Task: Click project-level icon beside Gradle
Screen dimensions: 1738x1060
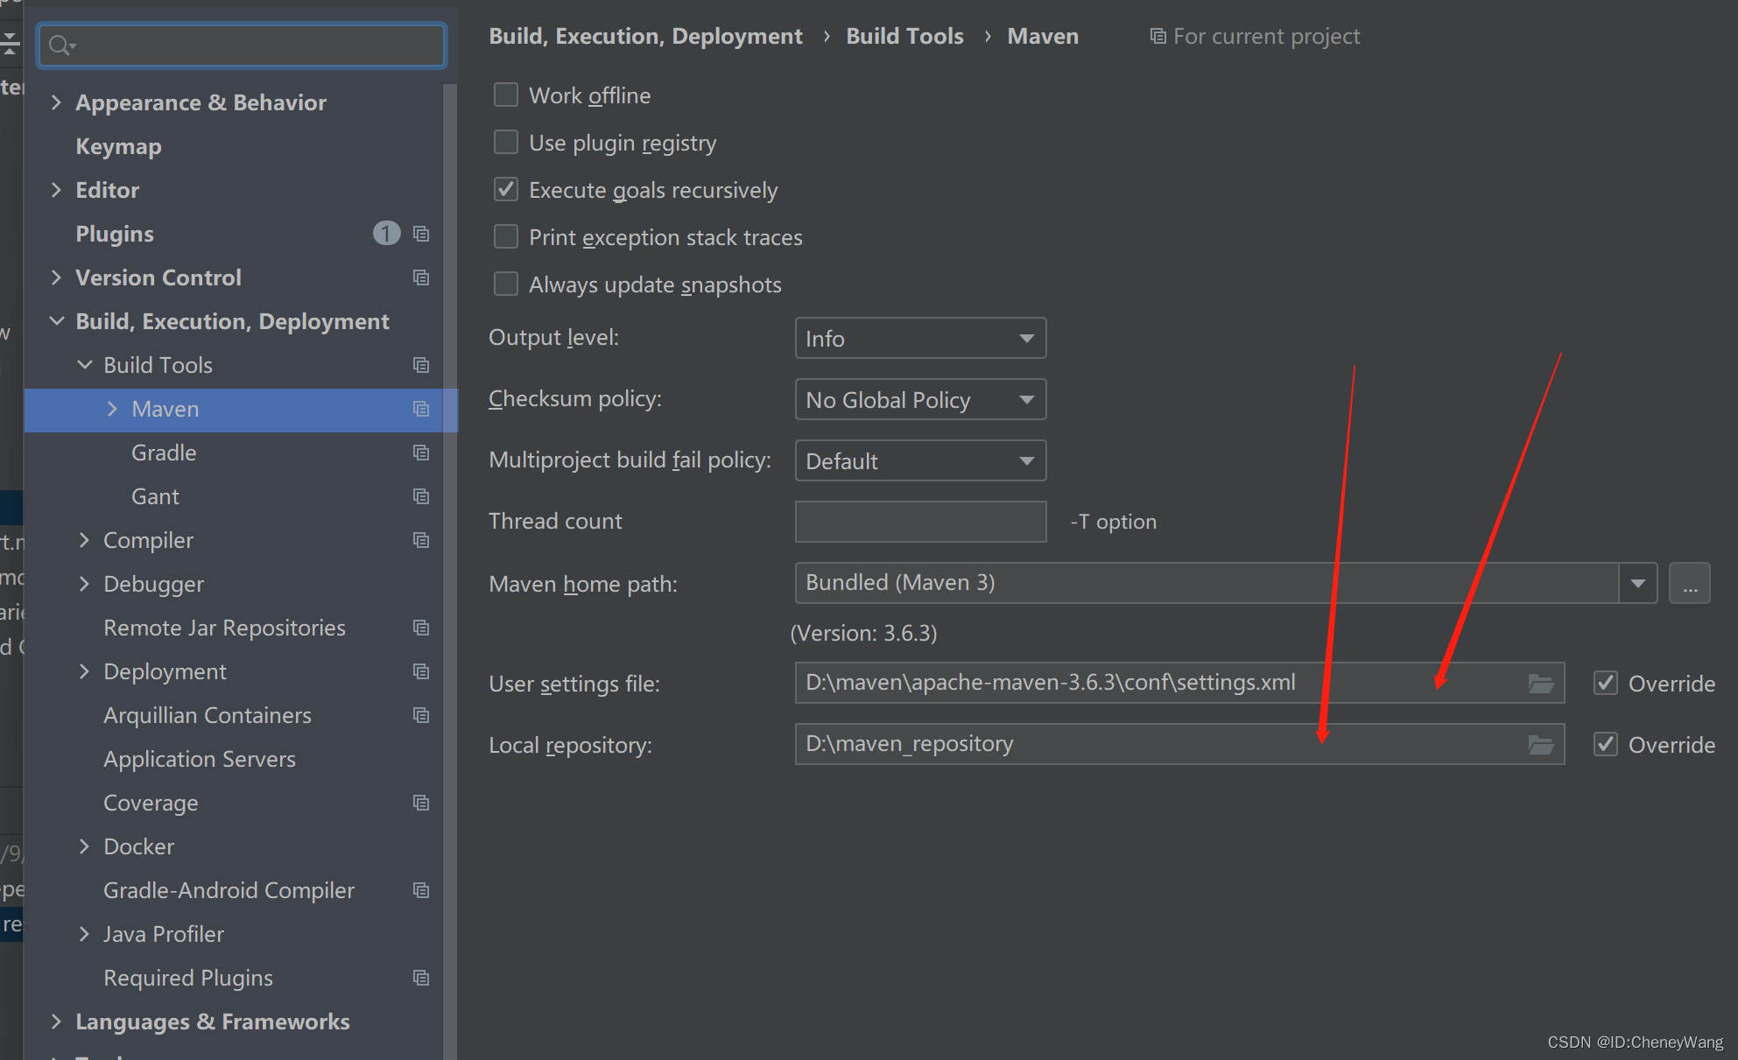Action: click(x=421, y=453)
